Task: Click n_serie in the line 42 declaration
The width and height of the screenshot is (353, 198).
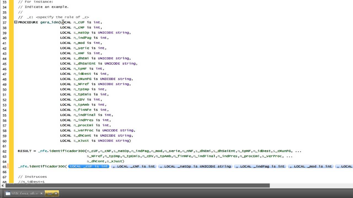Action: point(81,48)
